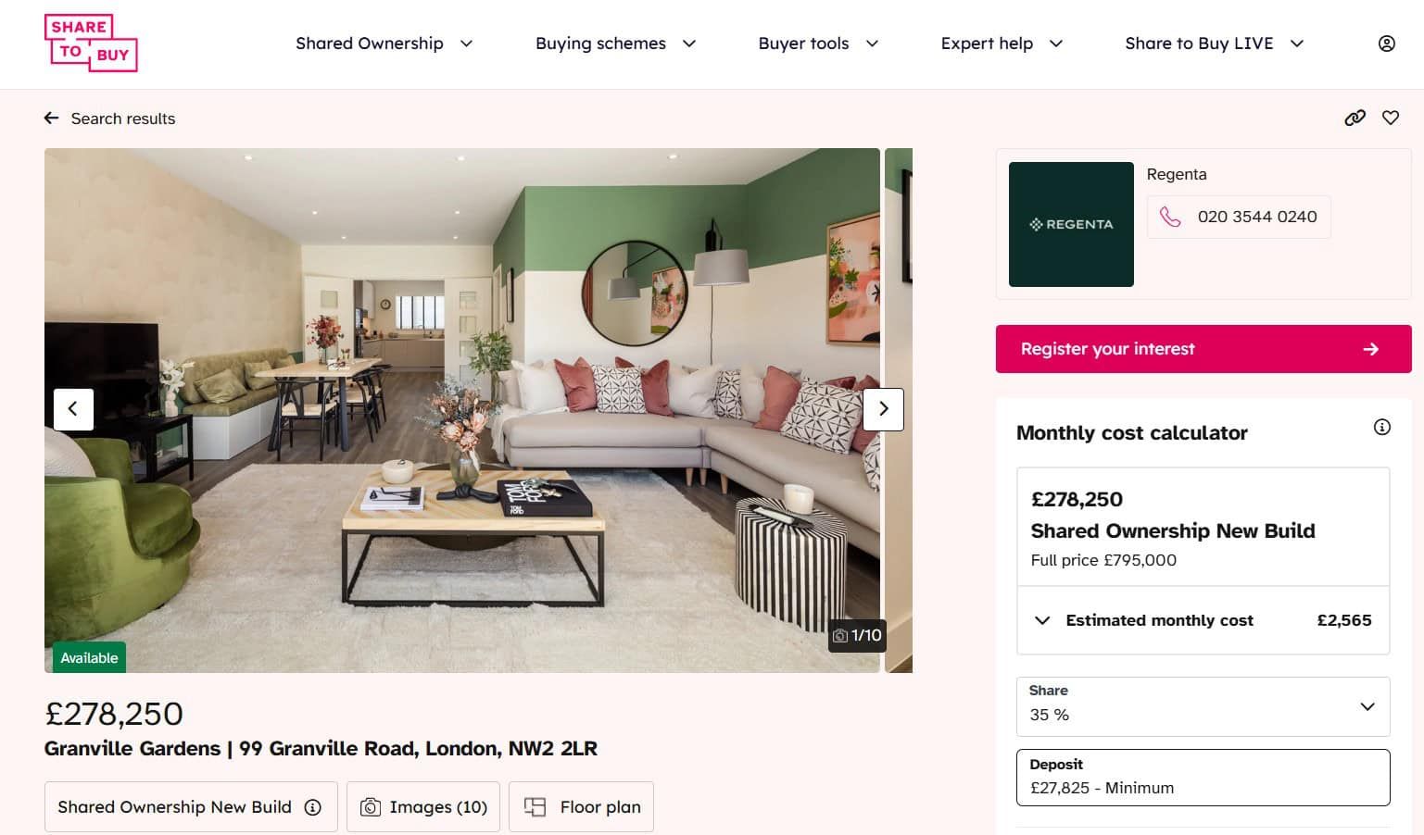
Task: View the Floor plan
Action: [581, 807]
